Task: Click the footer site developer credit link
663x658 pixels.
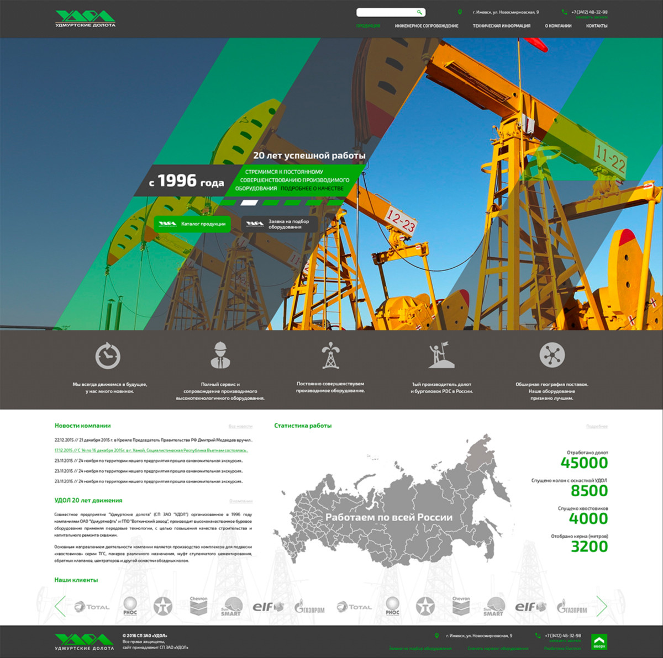Action: (562, 649)
